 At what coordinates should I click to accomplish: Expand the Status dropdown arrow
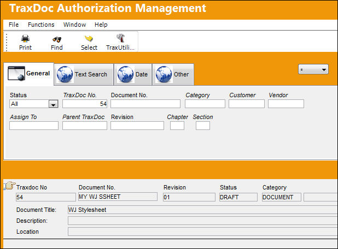(53, 104)
